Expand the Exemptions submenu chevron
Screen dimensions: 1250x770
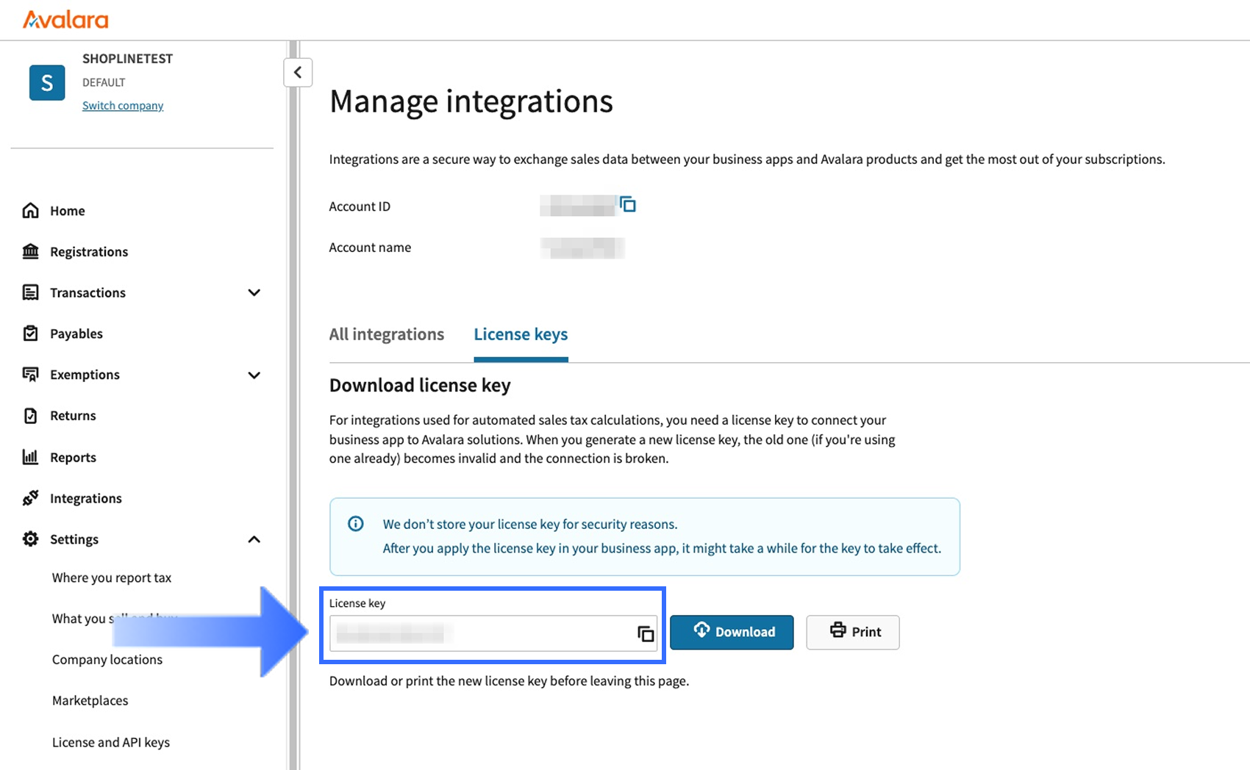(254, 375)
